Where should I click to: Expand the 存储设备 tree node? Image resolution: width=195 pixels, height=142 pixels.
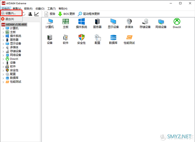pyautogui.click(x=3, y=51)
